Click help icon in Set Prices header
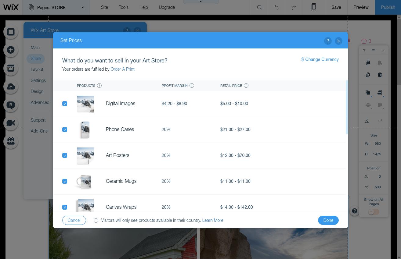This screenshot has width=401, height=259. click(328, 41)
